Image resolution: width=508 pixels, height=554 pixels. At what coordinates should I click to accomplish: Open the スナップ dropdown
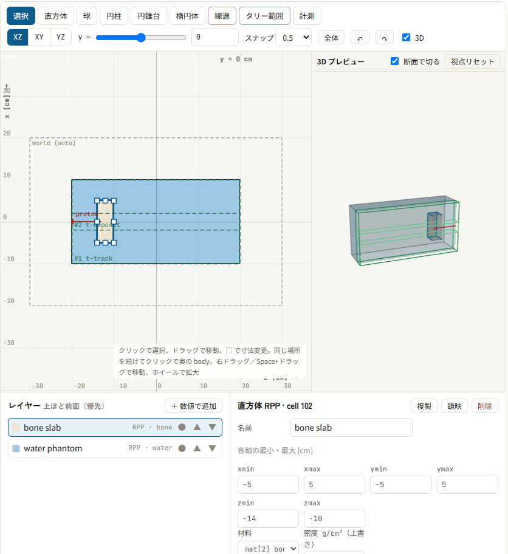(293, 38)
